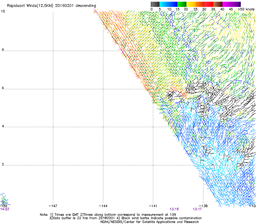This screenshot has height=224, width=256.
Task: Click the latitude label '2'
Action: click(x=3, y=164)
